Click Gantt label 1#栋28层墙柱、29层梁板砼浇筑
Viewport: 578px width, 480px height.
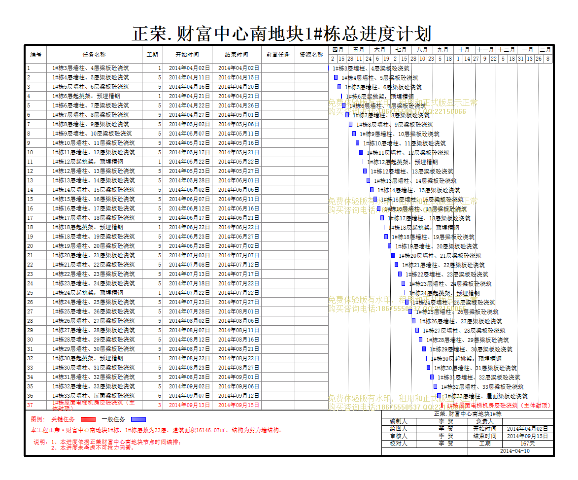click(468, 340)
